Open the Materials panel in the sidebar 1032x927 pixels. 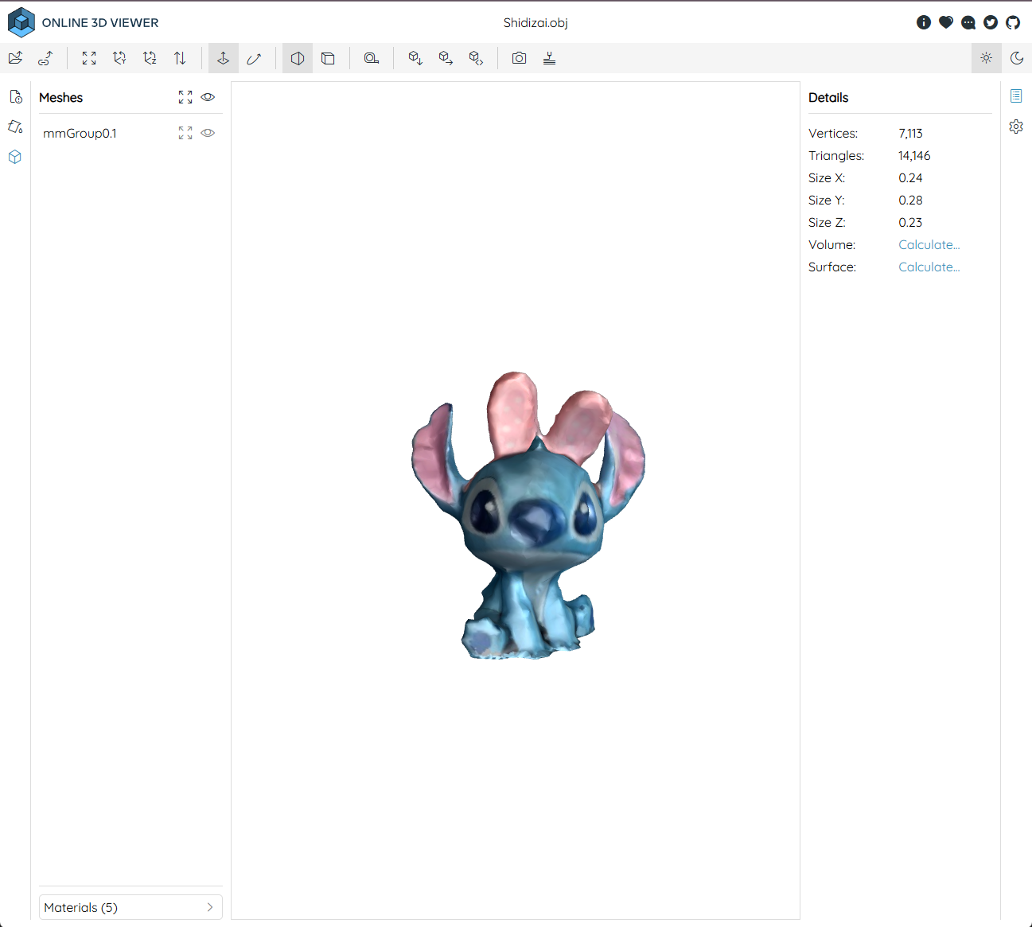15,127
